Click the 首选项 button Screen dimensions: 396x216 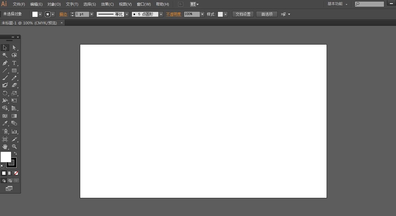[x=267, y=14]
